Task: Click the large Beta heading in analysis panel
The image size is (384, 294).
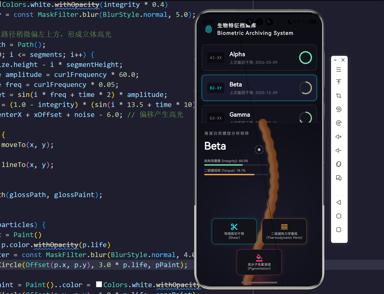Action: coord(215,146)
